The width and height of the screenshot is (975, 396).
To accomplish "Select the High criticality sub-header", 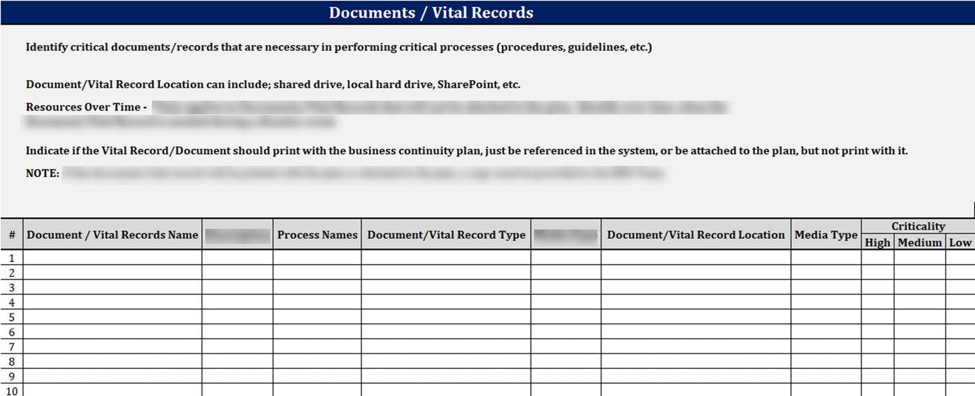I will click(x=877, y=242).
